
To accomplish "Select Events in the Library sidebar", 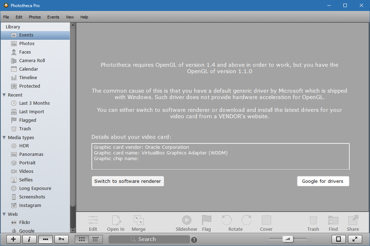I will click(35, 35).
